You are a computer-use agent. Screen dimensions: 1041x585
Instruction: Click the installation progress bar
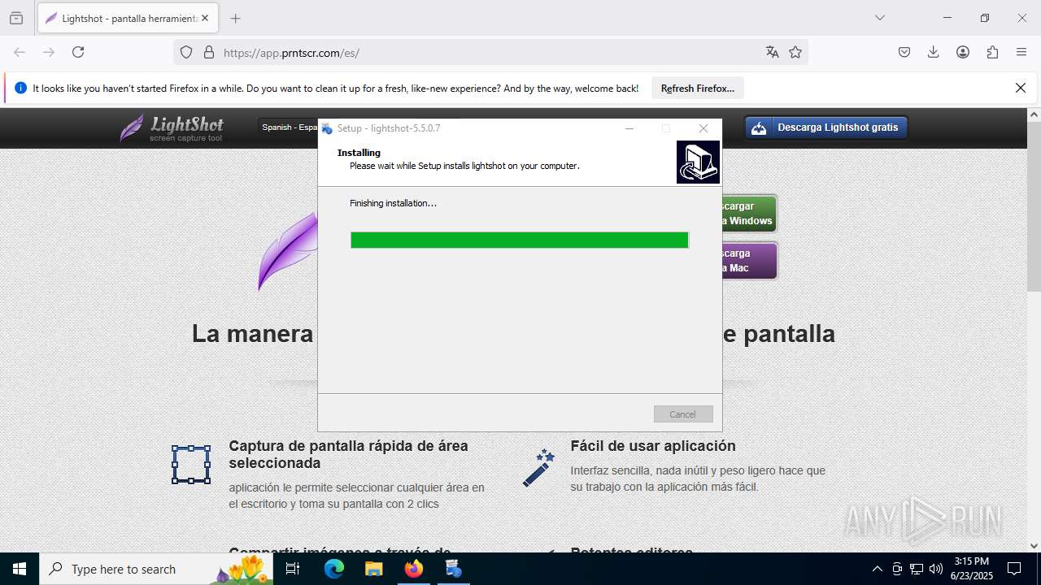[520, 240]
